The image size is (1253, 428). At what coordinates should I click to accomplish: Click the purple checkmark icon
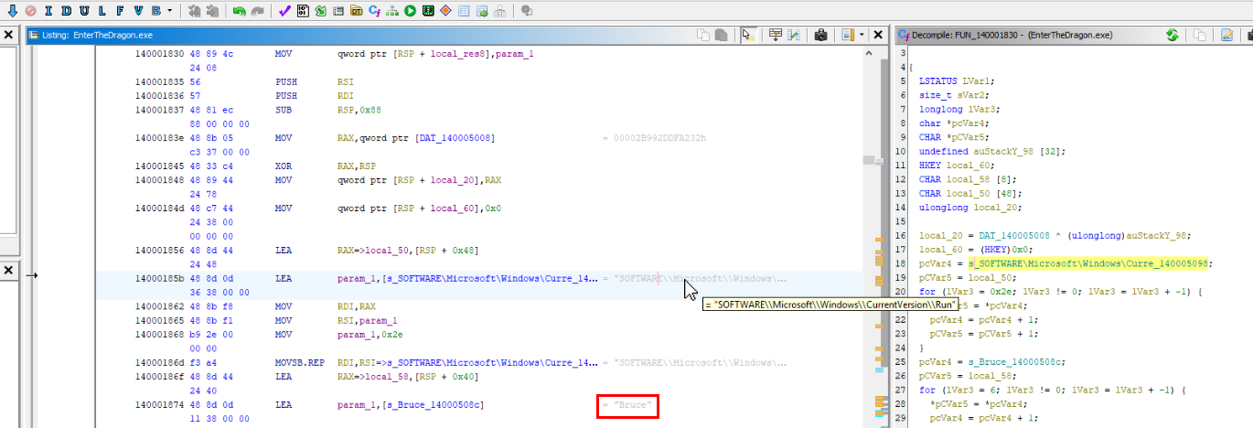(x=284, y=11)
